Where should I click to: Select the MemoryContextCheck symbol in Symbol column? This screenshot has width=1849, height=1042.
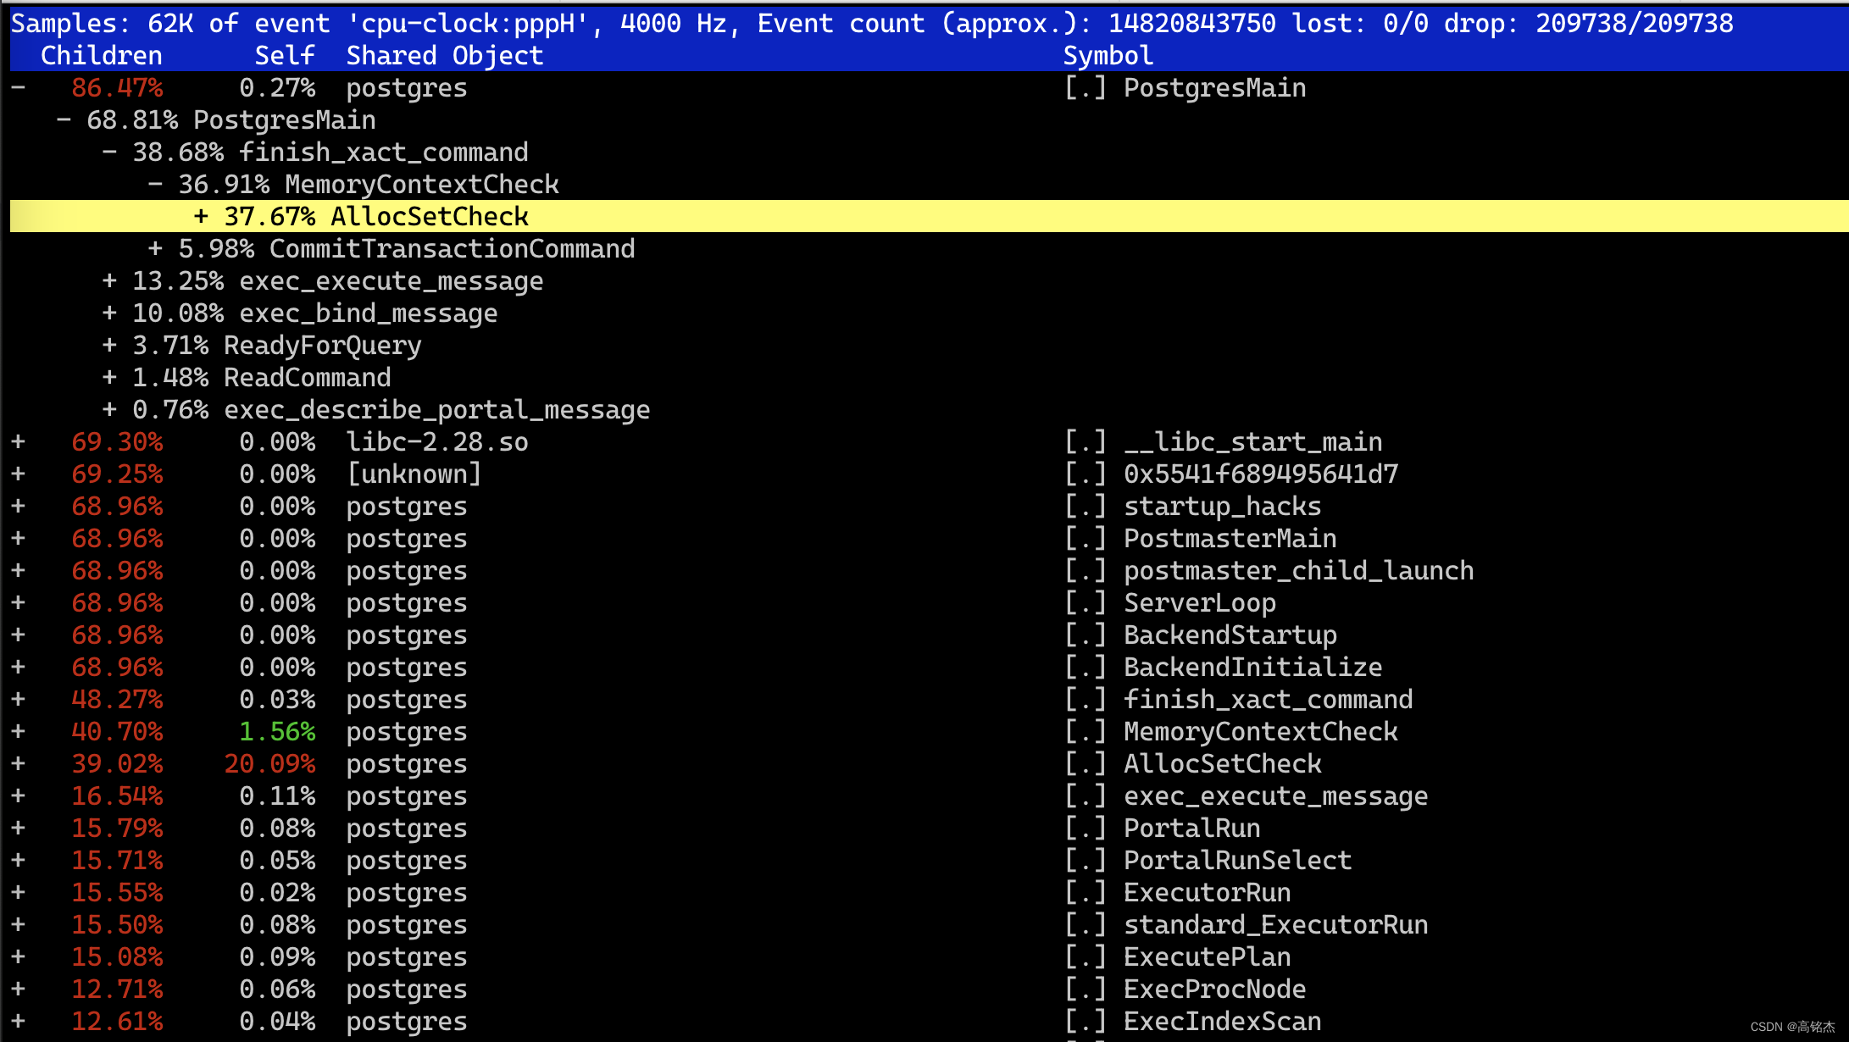click(x=1261, y=732)
